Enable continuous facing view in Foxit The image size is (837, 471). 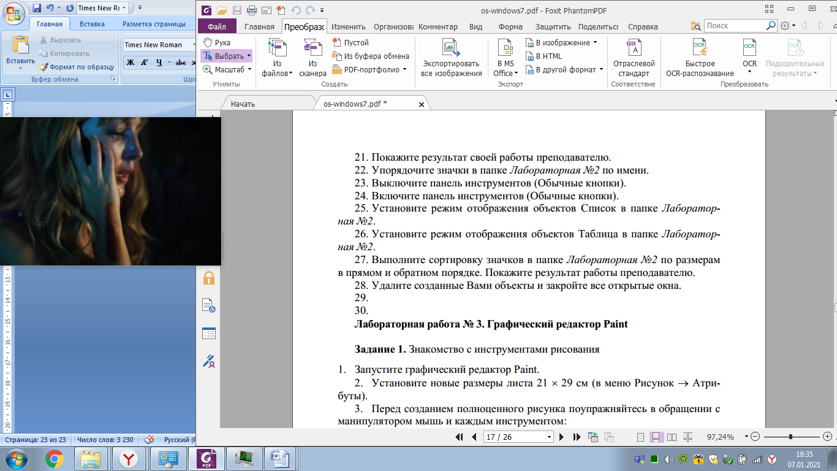(687, 437)
